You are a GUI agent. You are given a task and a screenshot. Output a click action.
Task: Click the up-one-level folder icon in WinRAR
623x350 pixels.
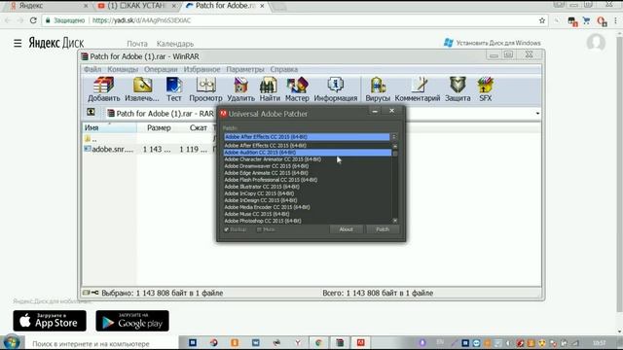(91, 113)
